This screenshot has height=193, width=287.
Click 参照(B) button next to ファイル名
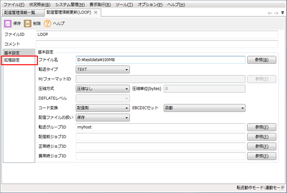pos(261,60)
